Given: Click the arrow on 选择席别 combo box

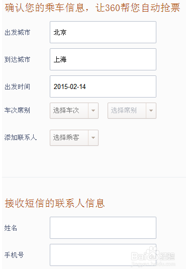Looking at the screenshot, I should click(151, 111).
